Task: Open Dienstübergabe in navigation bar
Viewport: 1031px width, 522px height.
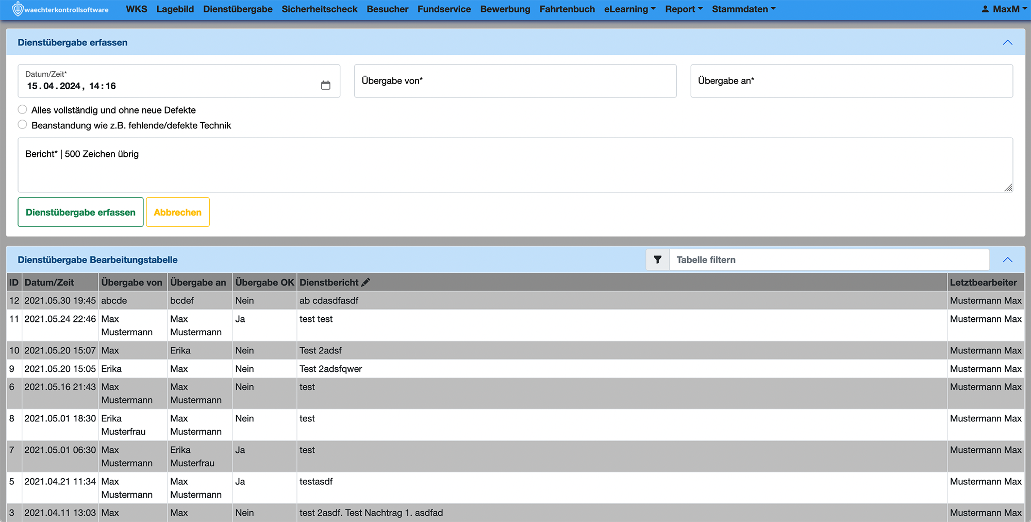Action: pyautogui.click(x=238, y=9)
